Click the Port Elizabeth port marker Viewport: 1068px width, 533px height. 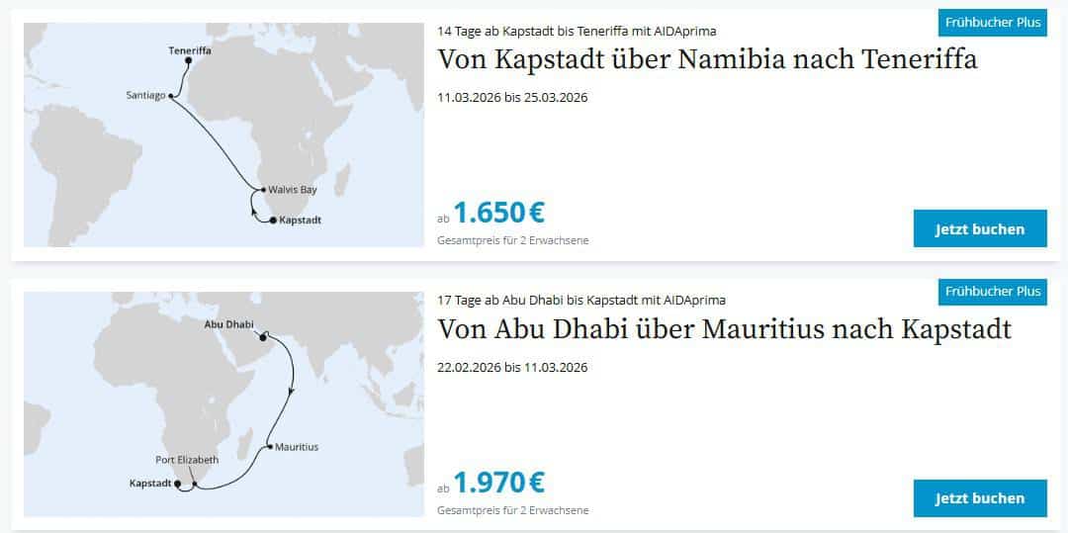click(x=197, y=484)
